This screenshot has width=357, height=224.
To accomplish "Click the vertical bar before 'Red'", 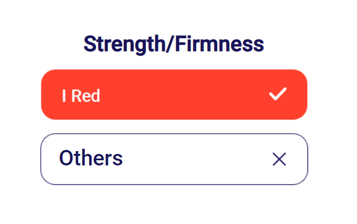I will 64,96.
